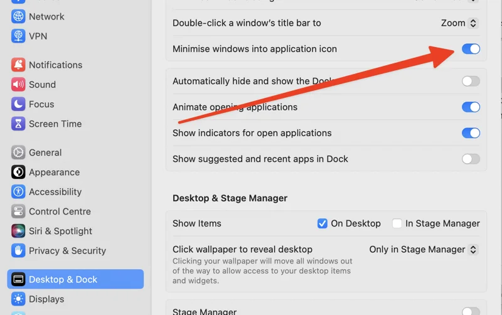Image resolution: width=502 pixels, height=315 pixels.
Task: Click the Desktop & Dock icon
Action: pos(18,279)
